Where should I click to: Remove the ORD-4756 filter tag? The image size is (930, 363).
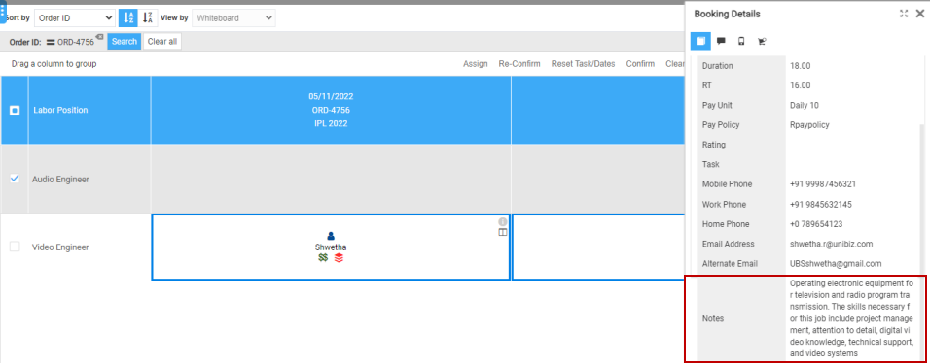pos(99,37)
